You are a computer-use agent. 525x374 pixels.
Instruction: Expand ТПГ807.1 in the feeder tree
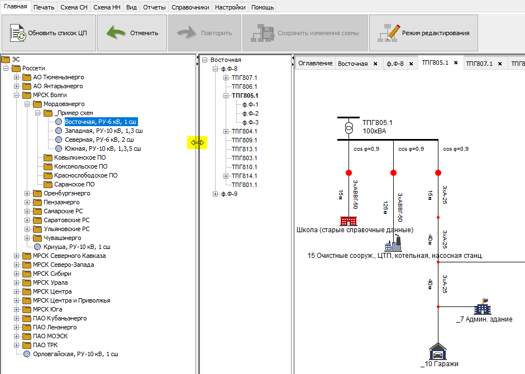click(x=226, y=78)
